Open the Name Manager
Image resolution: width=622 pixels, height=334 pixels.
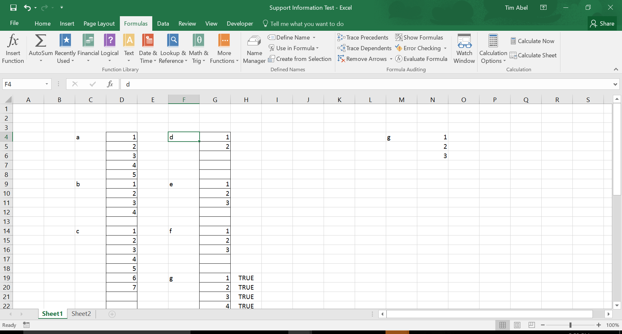[x=254, y=49]
